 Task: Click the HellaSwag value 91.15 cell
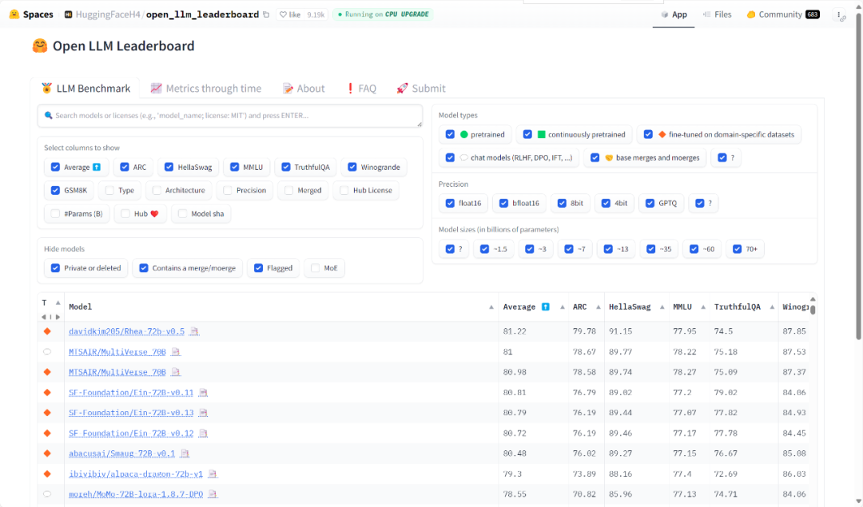[620, 331]
